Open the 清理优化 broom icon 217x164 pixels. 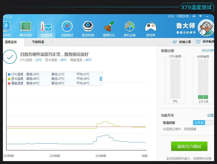(109, 26)
